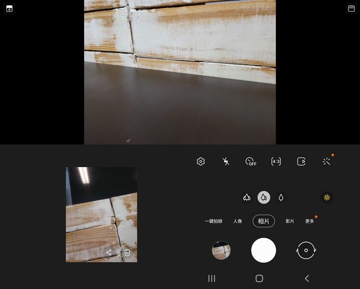Screen dimensions: 360x289
Task: Toggle the yellow scene optimizer icon
Action: pyautogui.click(x=327, y=197)
